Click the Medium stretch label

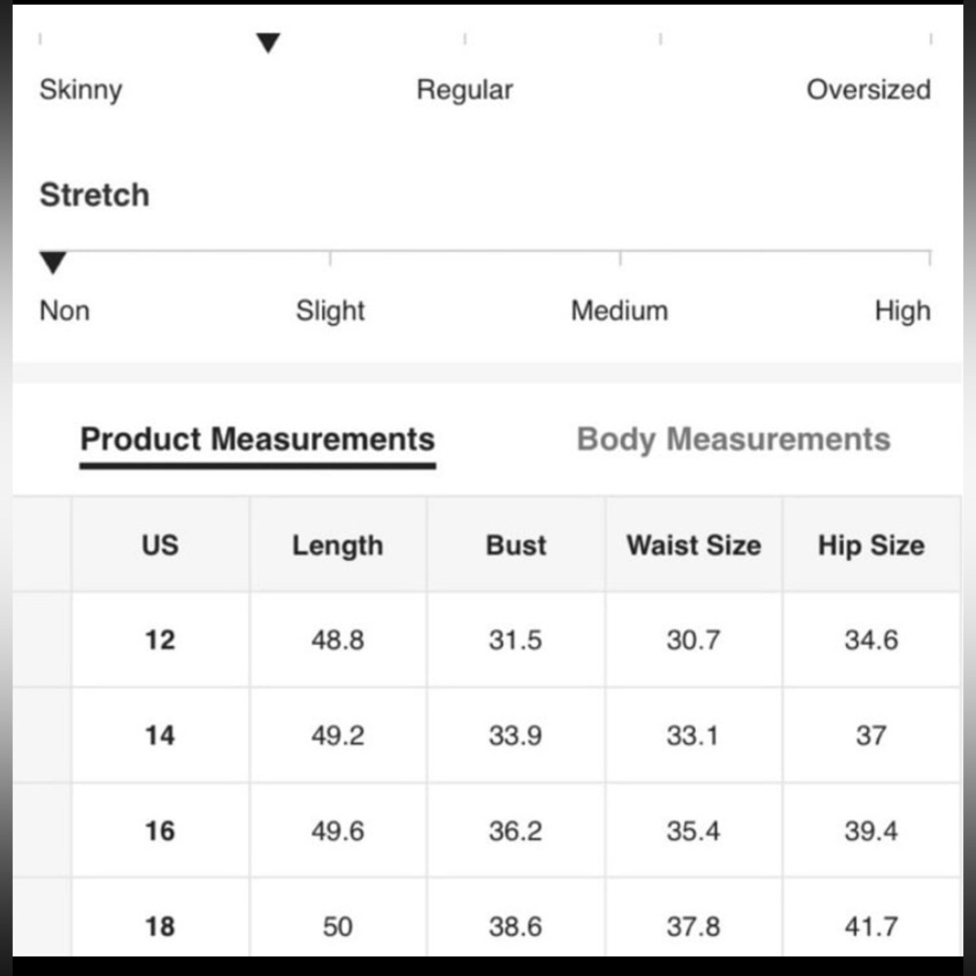620,310
